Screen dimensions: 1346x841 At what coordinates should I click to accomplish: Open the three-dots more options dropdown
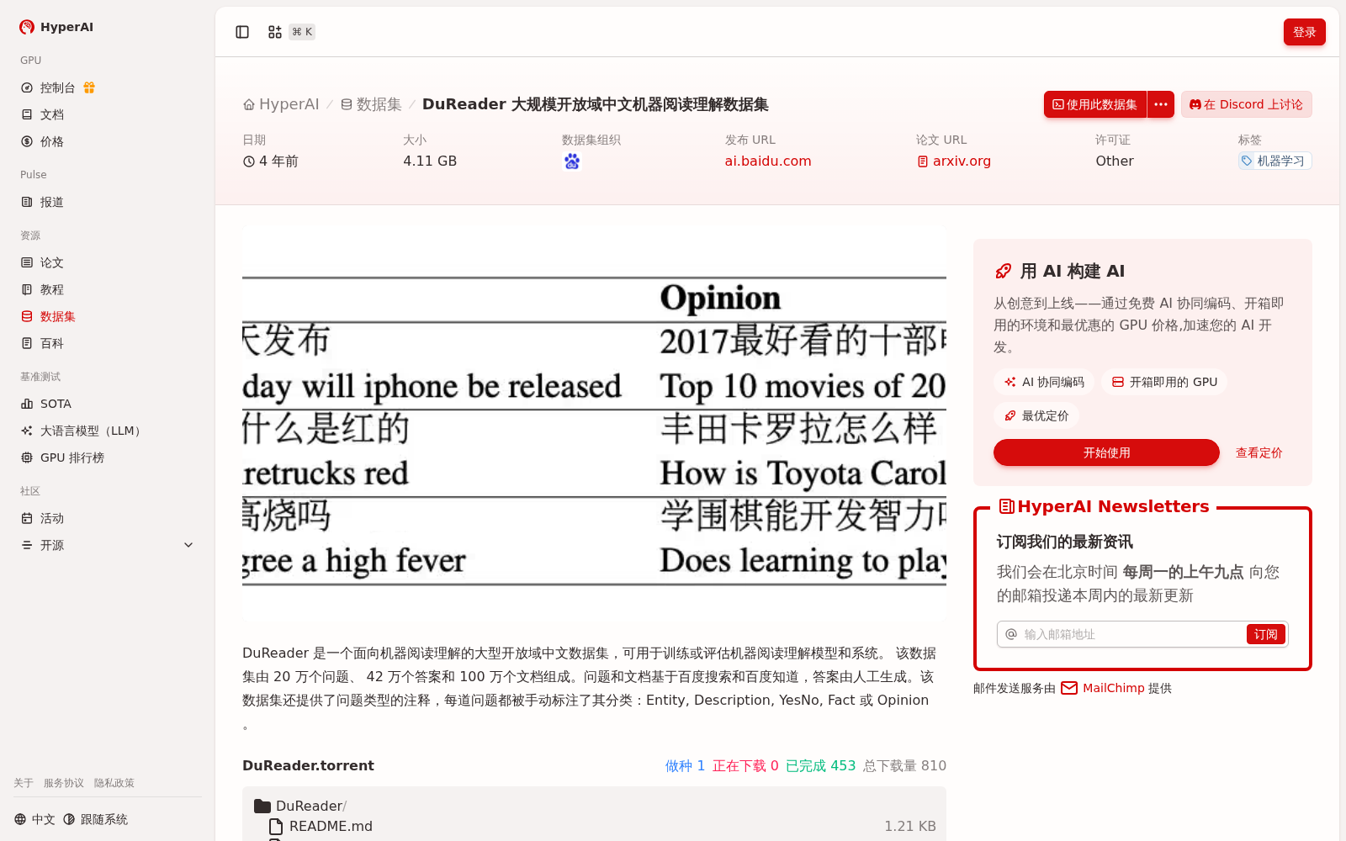[x=1161, y=104]
